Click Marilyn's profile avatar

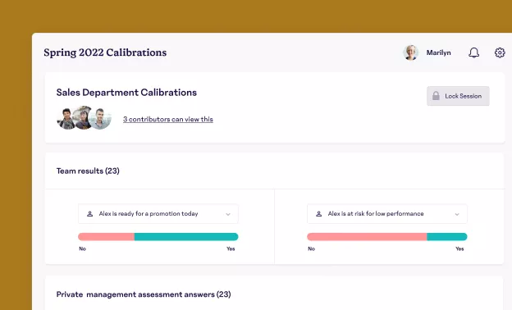click(x=410, y=52)
